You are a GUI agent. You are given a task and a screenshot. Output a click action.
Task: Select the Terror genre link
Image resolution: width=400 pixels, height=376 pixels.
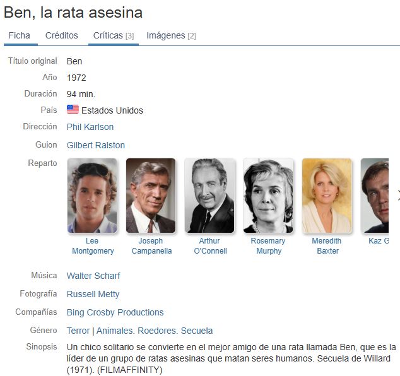[x=78, y=331]
